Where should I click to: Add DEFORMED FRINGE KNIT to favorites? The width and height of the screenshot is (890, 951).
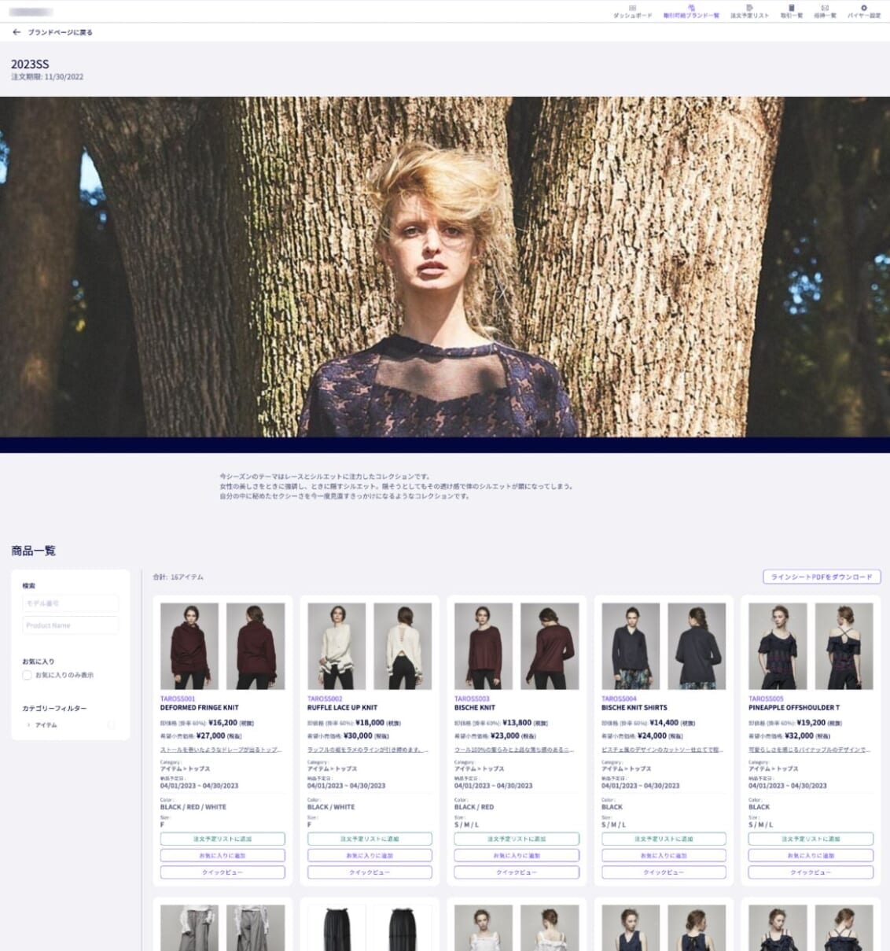tap(222, 856)
